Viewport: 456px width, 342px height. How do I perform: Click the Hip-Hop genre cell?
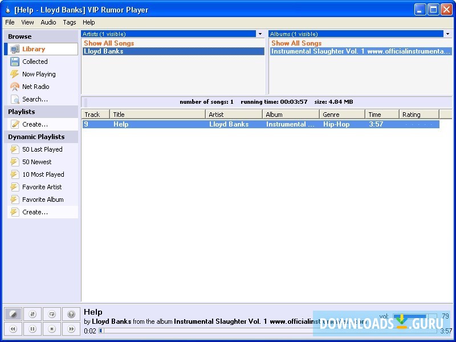click(x=336, y=124)
